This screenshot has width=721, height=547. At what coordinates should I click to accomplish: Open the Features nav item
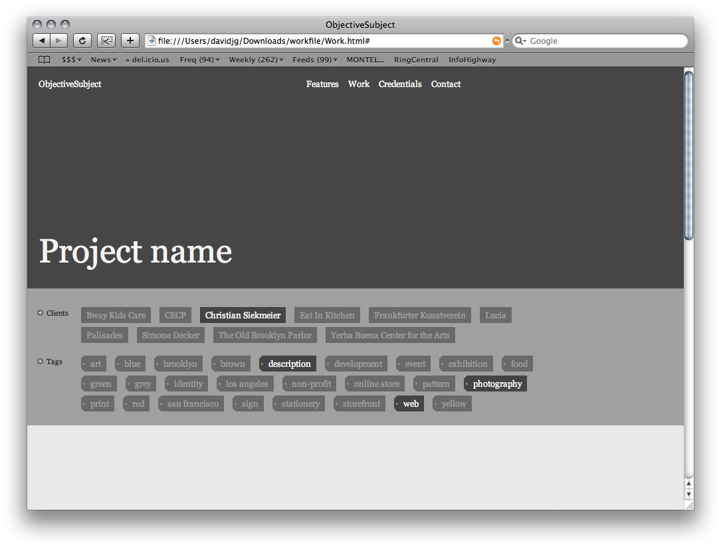coord(322,84)
